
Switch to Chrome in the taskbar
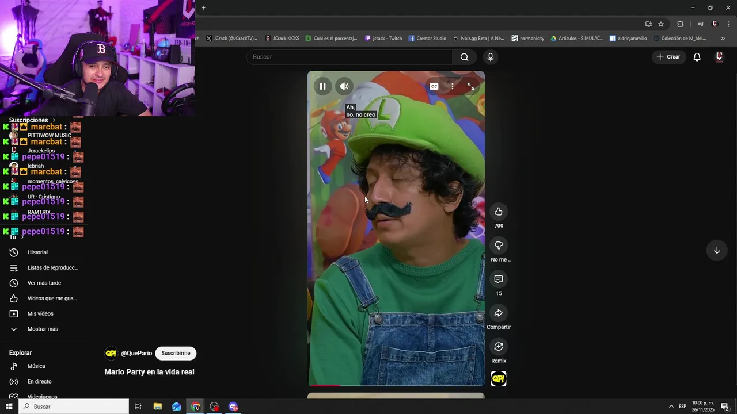(x=196, y=407)
